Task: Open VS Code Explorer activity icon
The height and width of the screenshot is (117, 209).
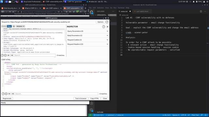Action: 91,12
